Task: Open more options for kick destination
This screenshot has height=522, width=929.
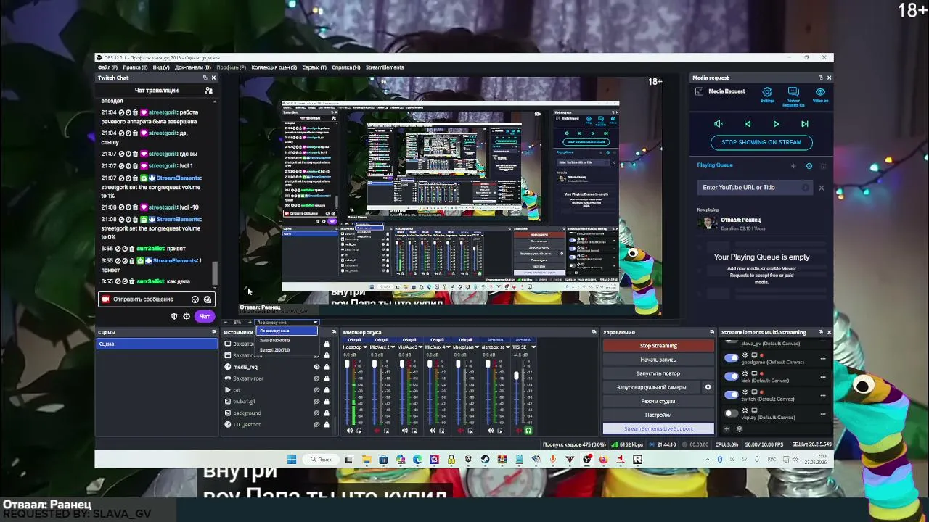Action: tap(822, 377)
